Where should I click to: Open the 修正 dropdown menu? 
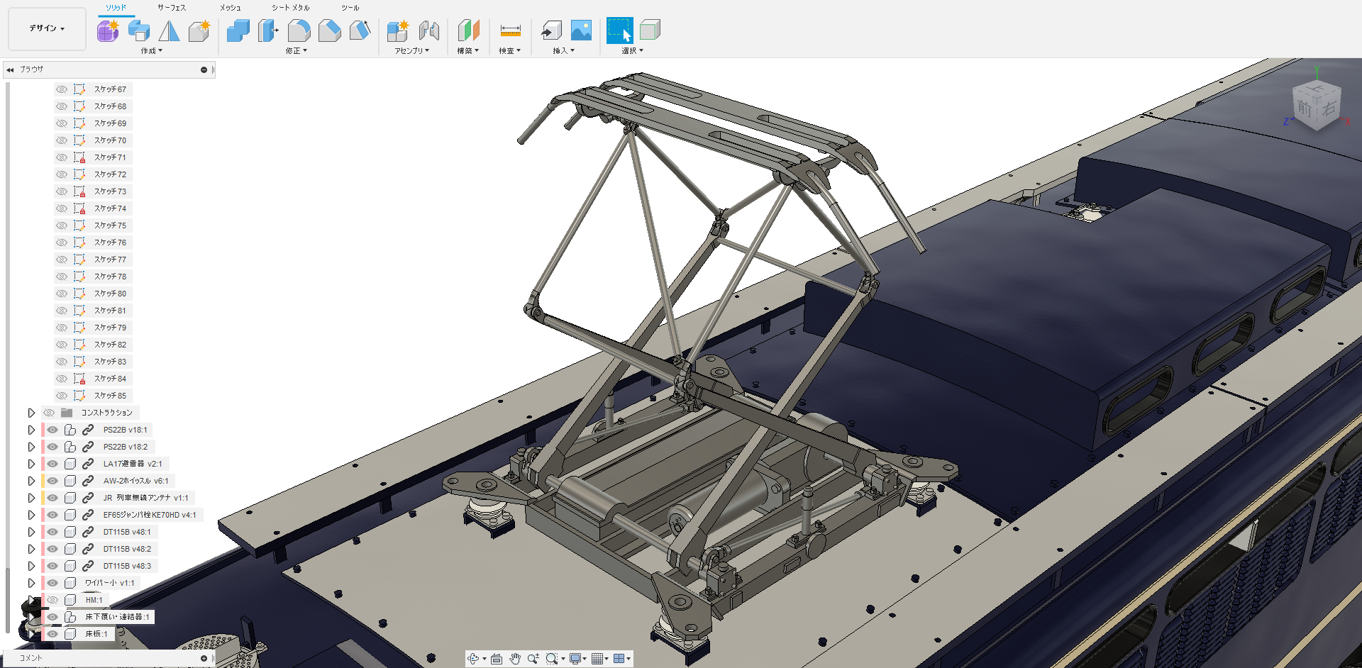297,51
